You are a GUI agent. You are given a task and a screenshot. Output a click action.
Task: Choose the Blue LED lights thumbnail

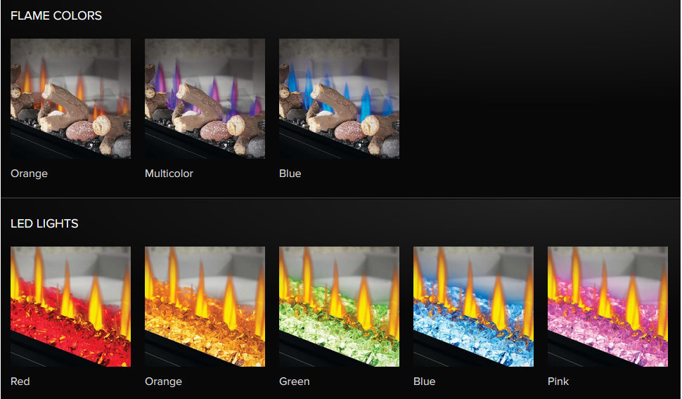pos(473,306)
